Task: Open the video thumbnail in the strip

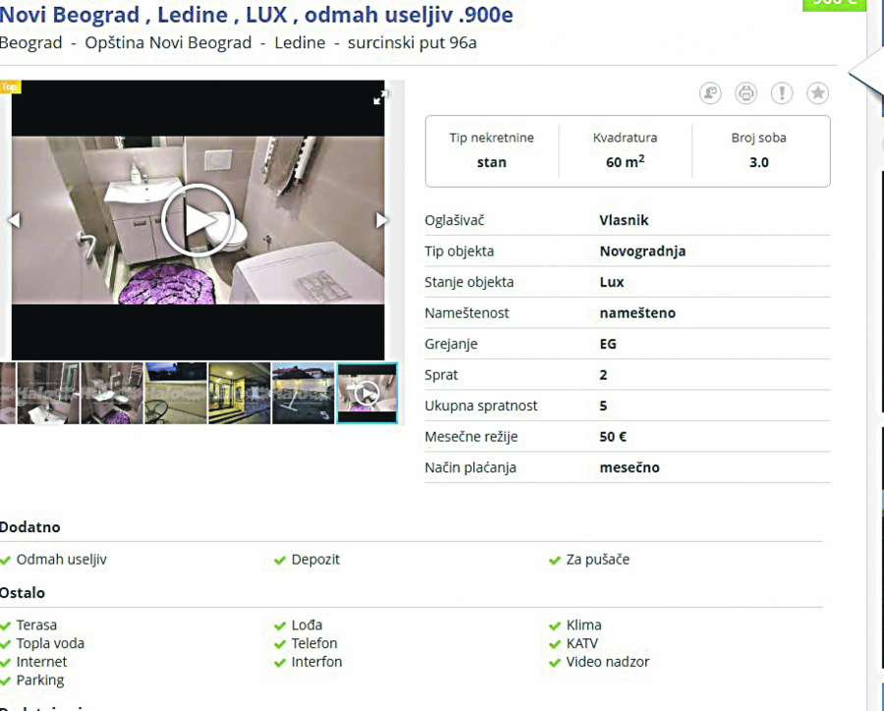Action: [366, 393]
